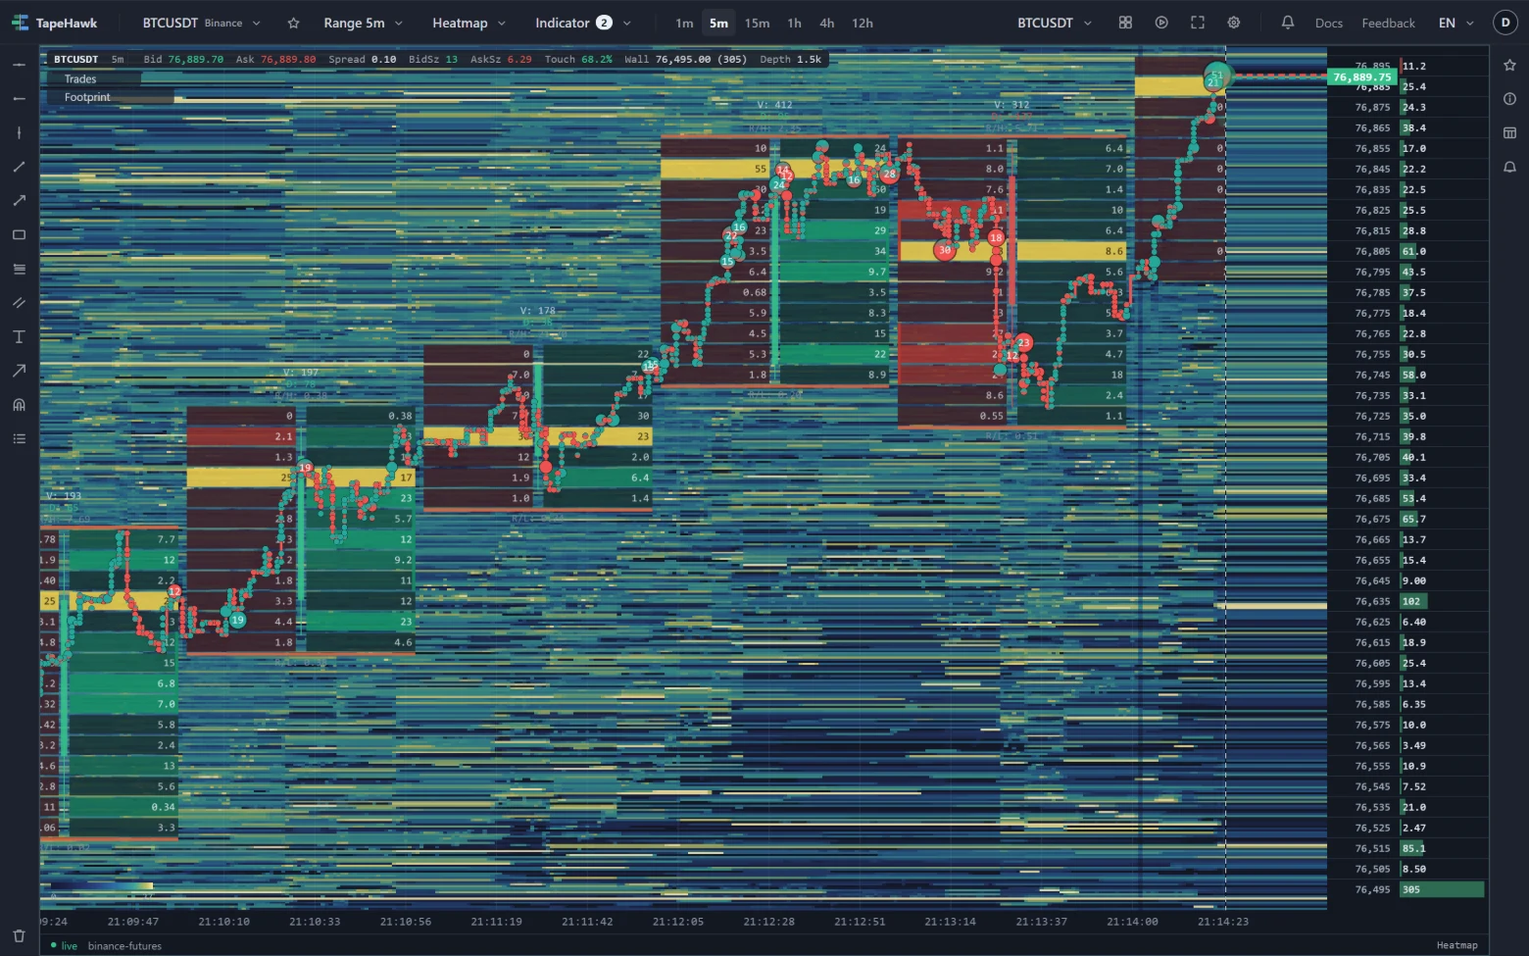This screenshot has height=956, width=1529.
Task: Select the small arrow ray tool
Action: (19, 201)
